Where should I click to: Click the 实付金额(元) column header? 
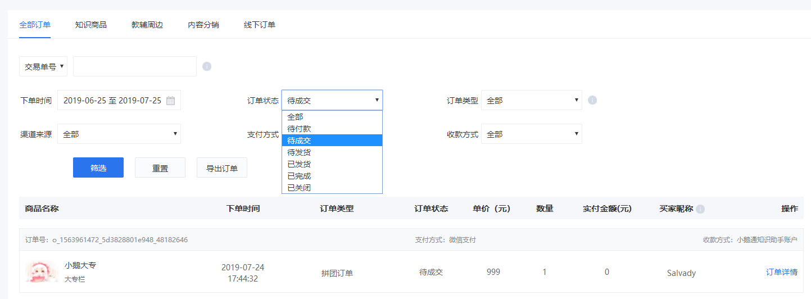tap(608, 209)
